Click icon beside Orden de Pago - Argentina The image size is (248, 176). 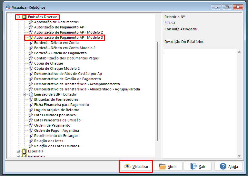31,130
